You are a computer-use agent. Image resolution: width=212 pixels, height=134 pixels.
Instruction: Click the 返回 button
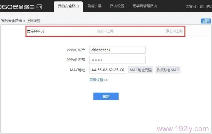click(x=206, y=21)
